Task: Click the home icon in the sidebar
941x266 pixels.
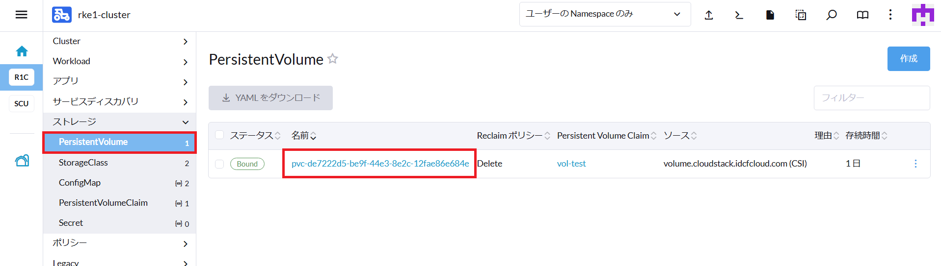Action: point(22,51)
